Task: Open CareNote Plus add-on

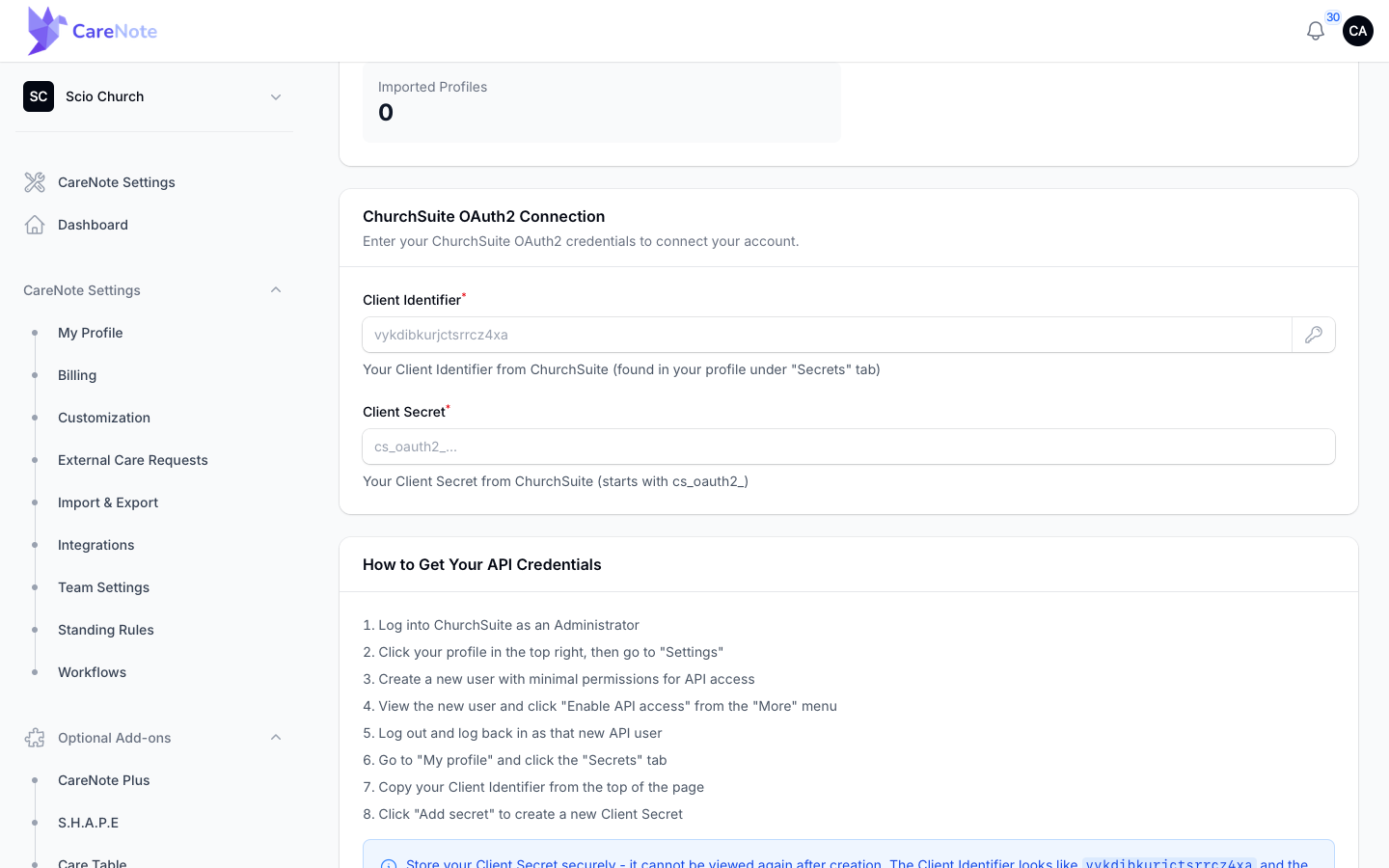Action: click(104, 780)
